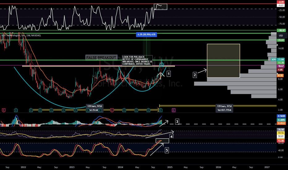Select the FALSE BREAKOUT text label
Screen dimensions: 288x170
pos(101,57)
